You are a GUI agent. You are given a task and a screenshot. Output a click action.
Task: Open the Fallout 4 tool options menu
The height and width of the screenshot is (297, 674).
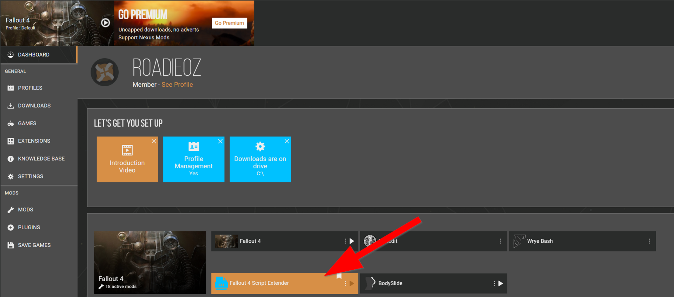coord(345,241)
